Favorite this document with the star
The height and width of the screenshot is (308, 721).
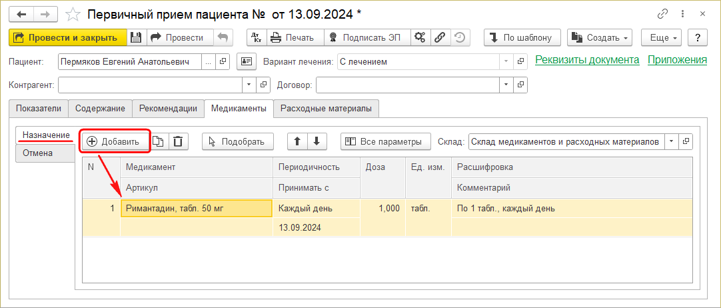[x=75, y=14]
